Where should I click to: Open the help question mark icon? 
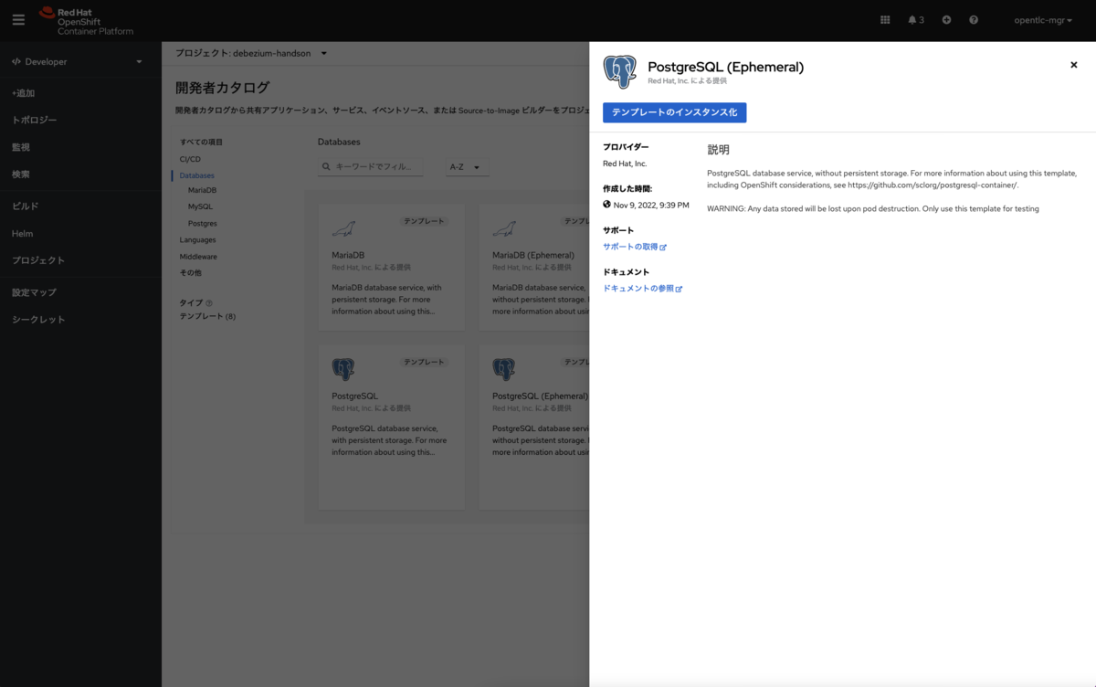(x=974, y=19)
